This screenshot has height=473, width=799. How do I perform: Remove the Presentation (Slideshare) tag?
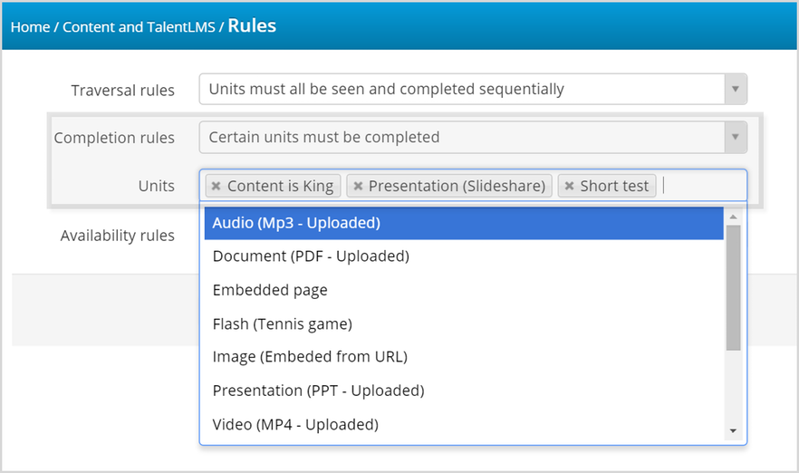(x=358, y=186)
